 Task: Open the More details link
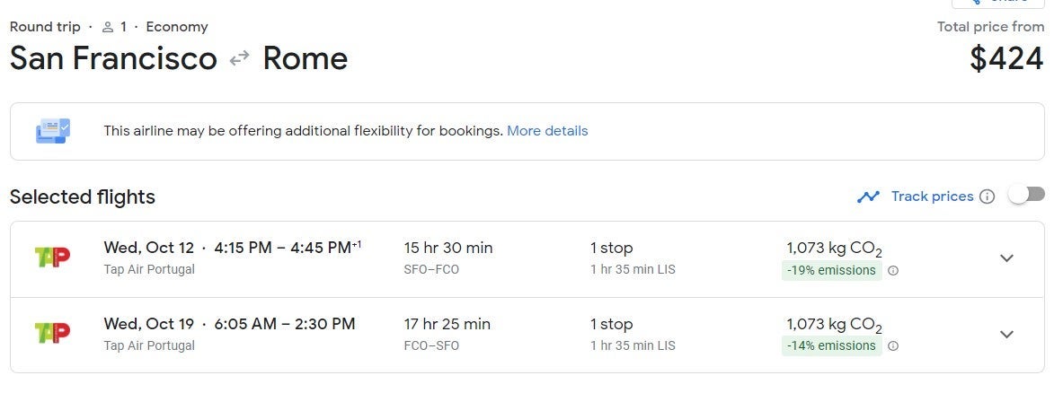547,131
